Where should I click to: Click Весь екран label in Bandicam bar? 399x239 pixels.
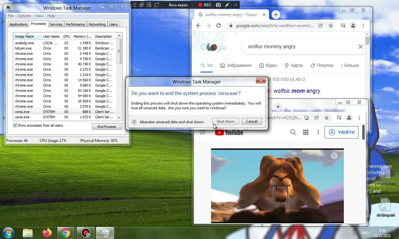tap(178, 5)
